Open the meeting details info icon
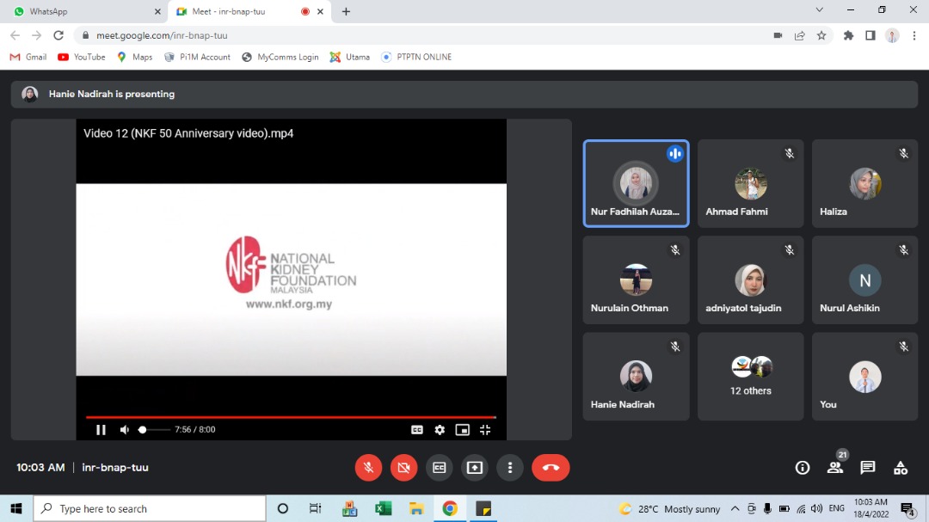 point(803,468)
